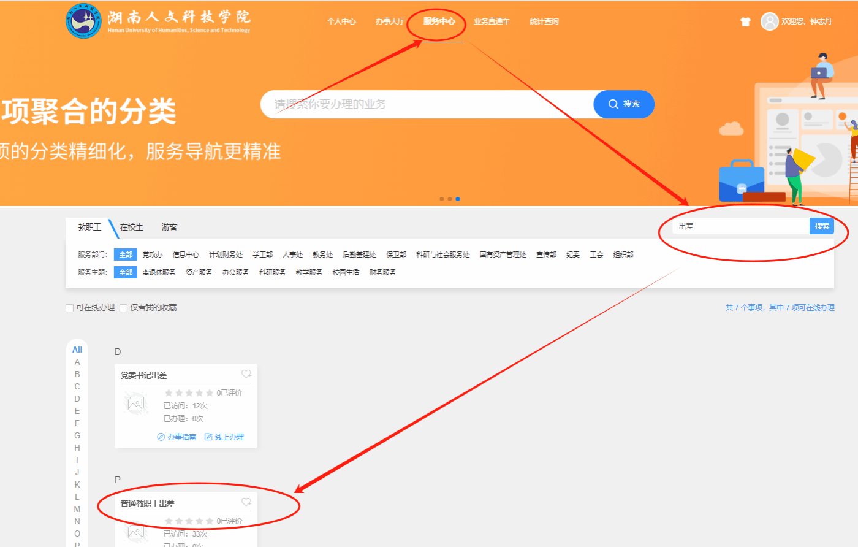Favorite 普通教职工出差 with heart icon

(246, 502)
